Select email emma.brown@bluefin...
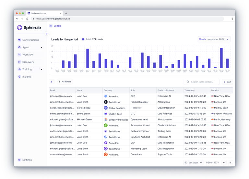 click(x=62, y=114)
